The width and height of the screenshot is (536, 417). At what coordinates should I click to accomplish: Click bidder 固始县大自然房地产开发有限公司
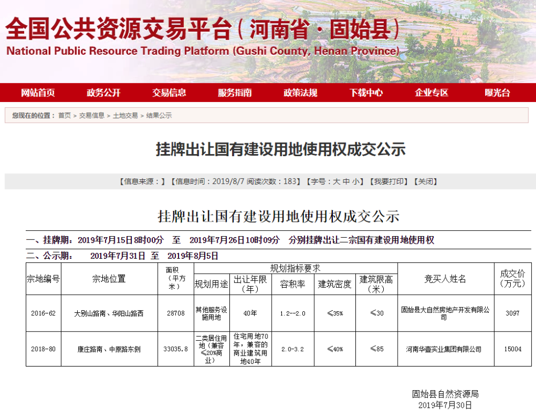click(445, 313)
